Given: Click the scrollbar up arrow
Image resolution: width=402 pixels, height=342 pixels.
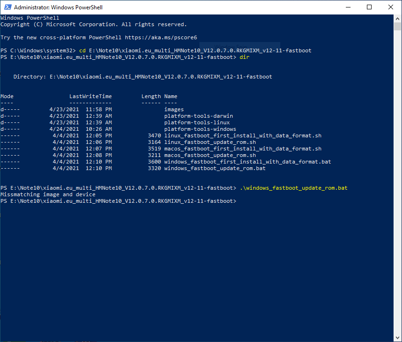Looking at the screenshot, I should click(398, 19).
